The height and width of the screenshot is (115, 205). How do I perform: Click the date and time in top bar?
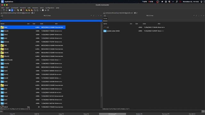click(191, 2)
